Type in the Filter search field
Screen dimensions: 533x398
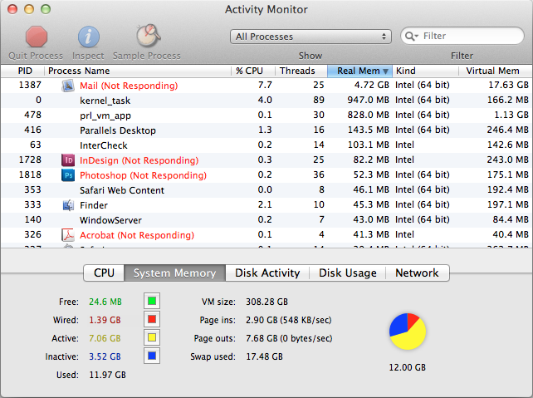click(462, 36)
